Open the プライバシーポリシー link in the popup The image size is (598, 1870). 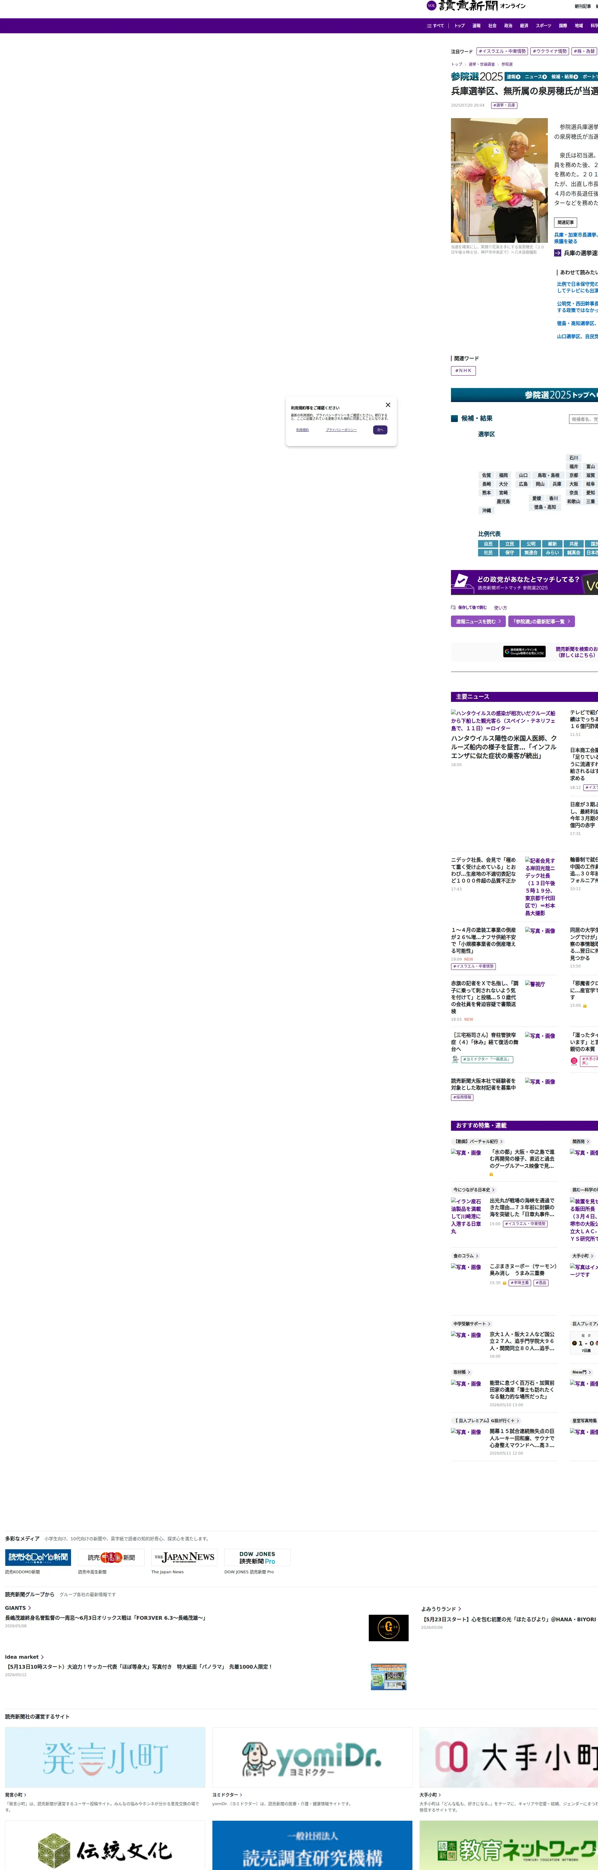tap(341, 430)
